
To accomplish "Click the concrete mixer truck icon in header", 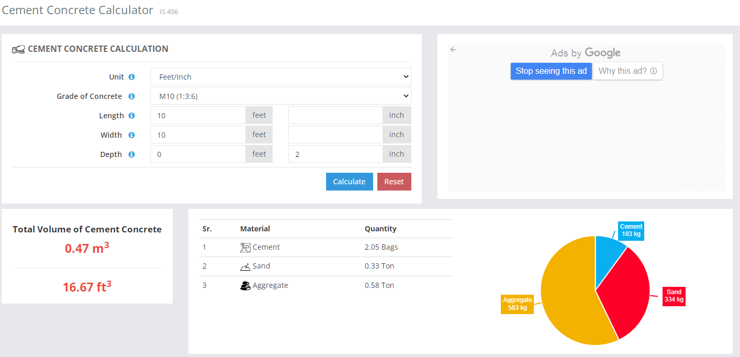I will coord(18,49).
